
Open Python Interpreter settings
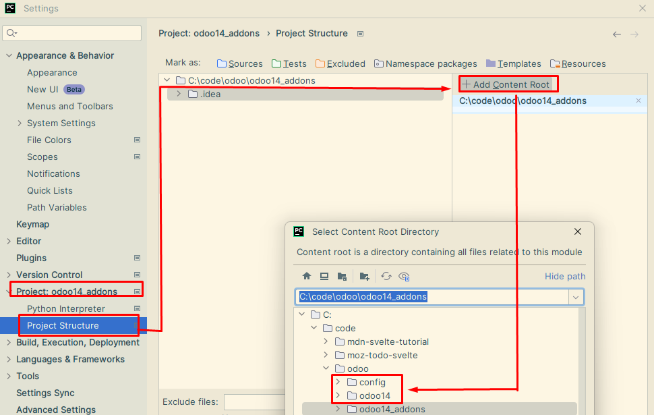click(x=66, y=308)
